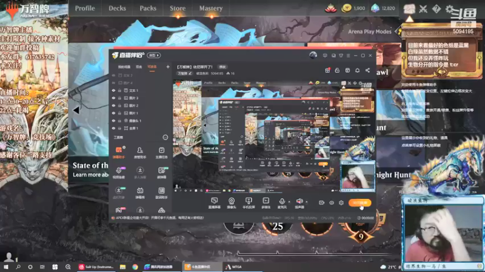Switch to MTGA taskbar item

point(234,267)
